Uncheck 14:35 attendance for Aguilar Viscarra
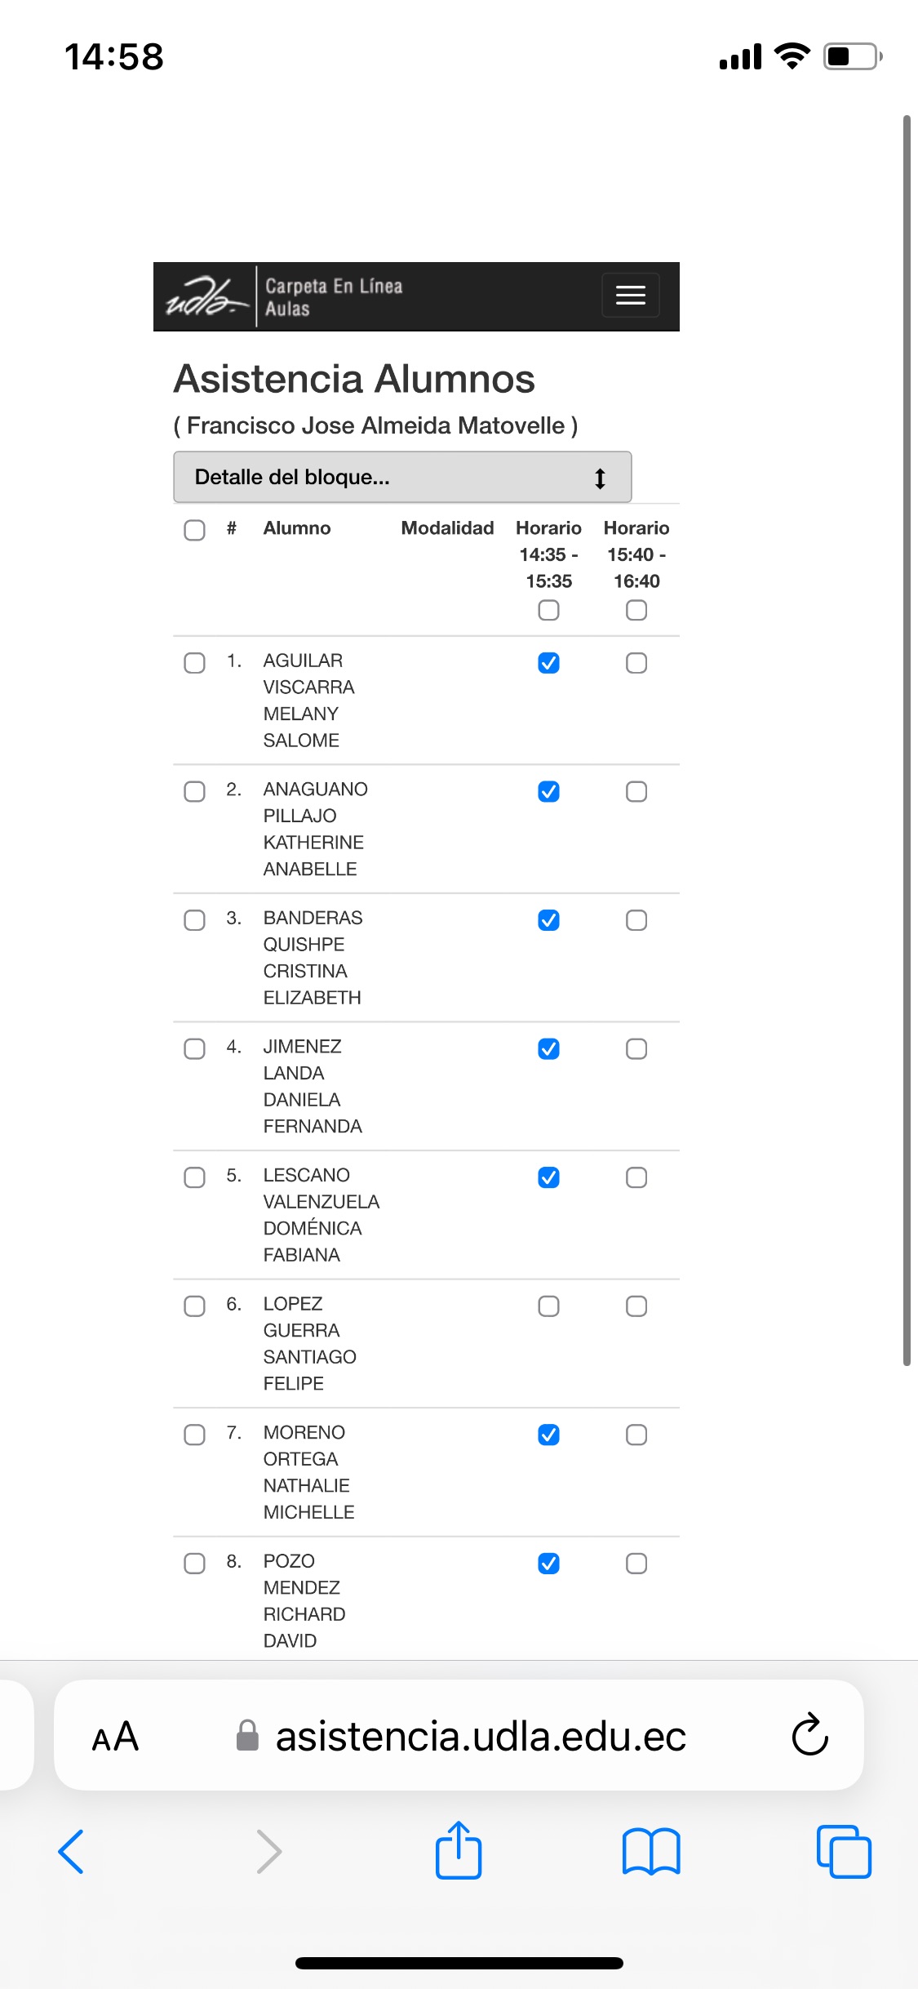 [x=548, y=663]
